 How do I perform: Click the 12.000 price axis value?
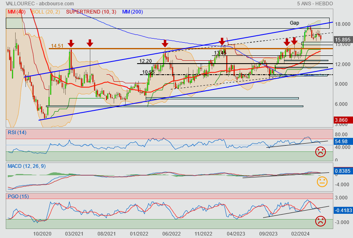pos(343,64)
